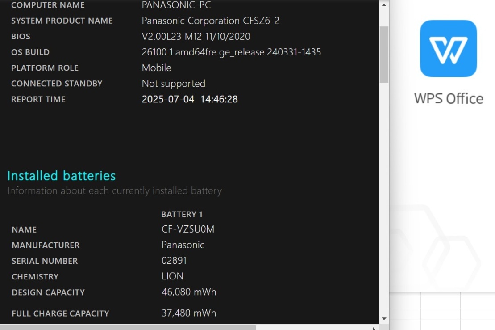Click the "Not supported" connected standby value

click(x=174, y=84)
